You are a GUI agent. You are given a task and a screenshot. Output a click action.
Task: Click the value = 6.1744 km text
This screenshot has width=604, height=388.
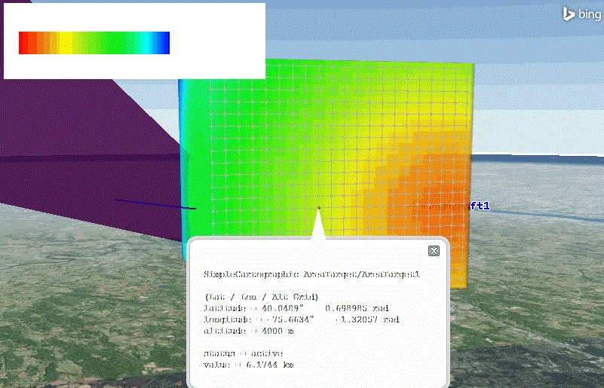[248, 365]
